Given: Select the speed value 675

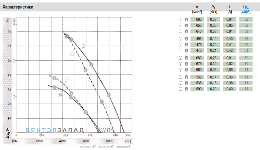Looking at the screenshot, I should (x=197, y=64).
